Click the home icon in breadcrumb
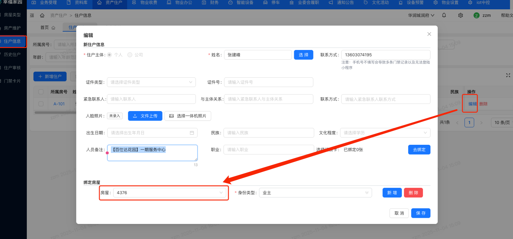Viewport: 513px width, 239px height. [x=42, y=15]
